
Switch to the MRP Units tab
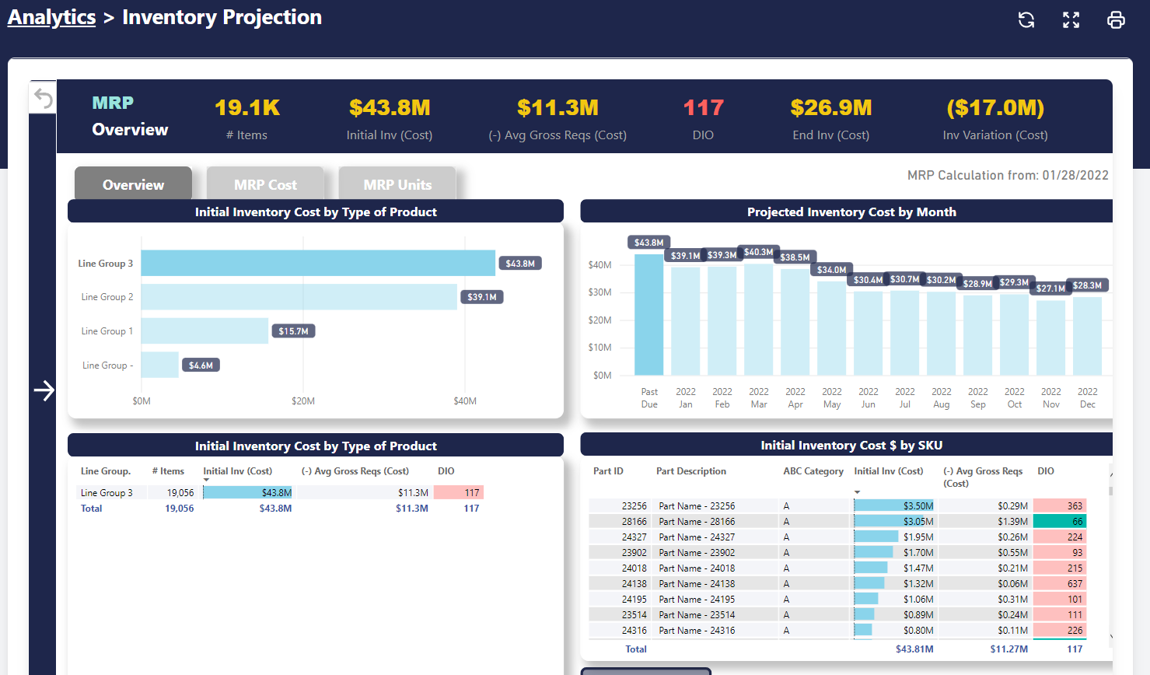(x=397, y=184)
